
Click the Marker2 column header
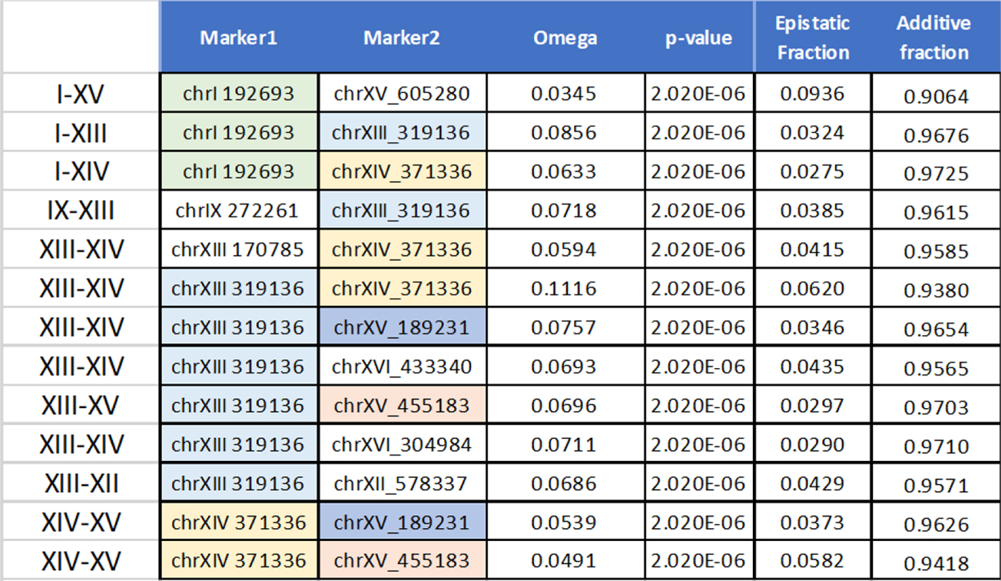401,38
